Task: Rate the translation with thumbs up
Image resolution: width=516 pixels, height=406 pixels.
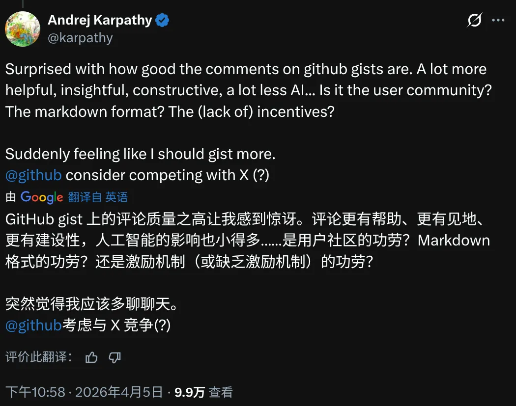Action: 91,357
